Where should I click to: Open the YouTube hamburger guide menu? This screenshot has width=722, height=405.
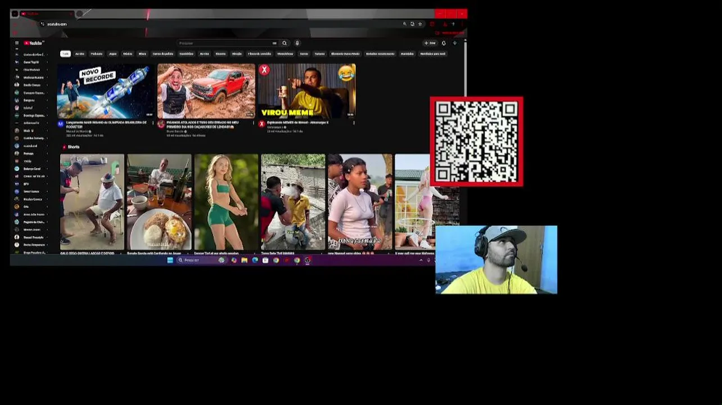[17, 43]
